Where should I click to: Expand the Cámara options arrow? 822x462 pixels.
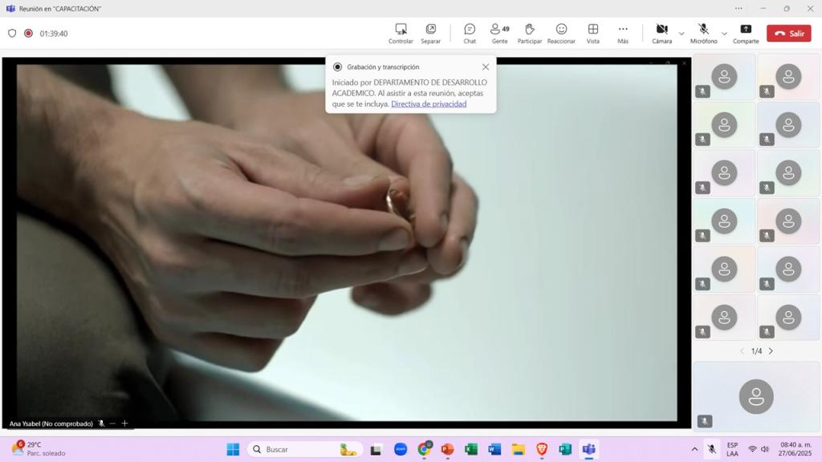[682, 34]
